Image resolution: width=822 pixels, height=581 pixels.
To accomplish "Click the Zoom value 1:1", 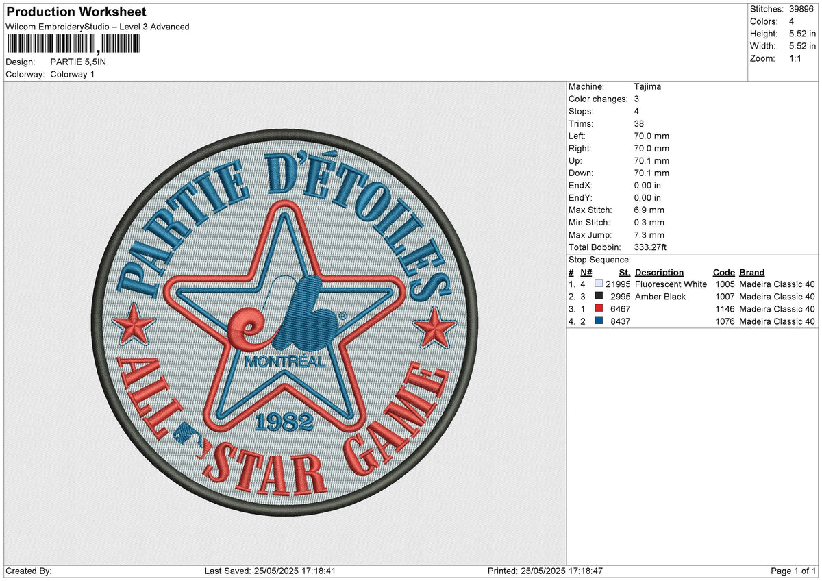I will [795, 58].
